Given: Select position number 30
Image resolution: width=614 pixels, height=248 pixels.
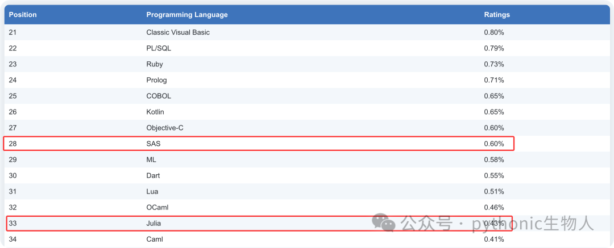Looking at the screenshot, I should [13, 175].
